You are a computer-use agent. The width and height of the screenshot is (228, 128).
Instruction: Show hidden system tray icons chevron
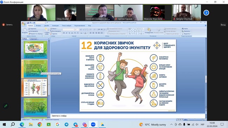click(x=172, y=124)
